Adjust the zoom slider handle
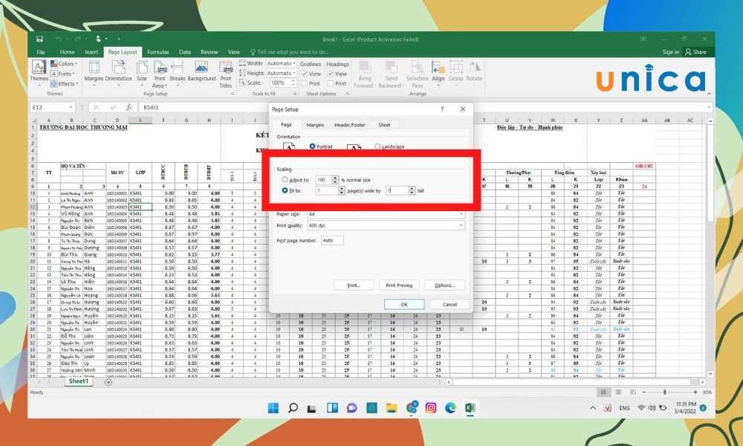 click(665, 392)
